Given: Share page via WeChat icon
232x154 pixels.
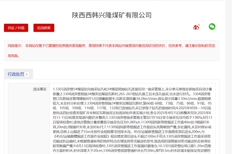Looking at the screenshot, I should click(212, 27).
